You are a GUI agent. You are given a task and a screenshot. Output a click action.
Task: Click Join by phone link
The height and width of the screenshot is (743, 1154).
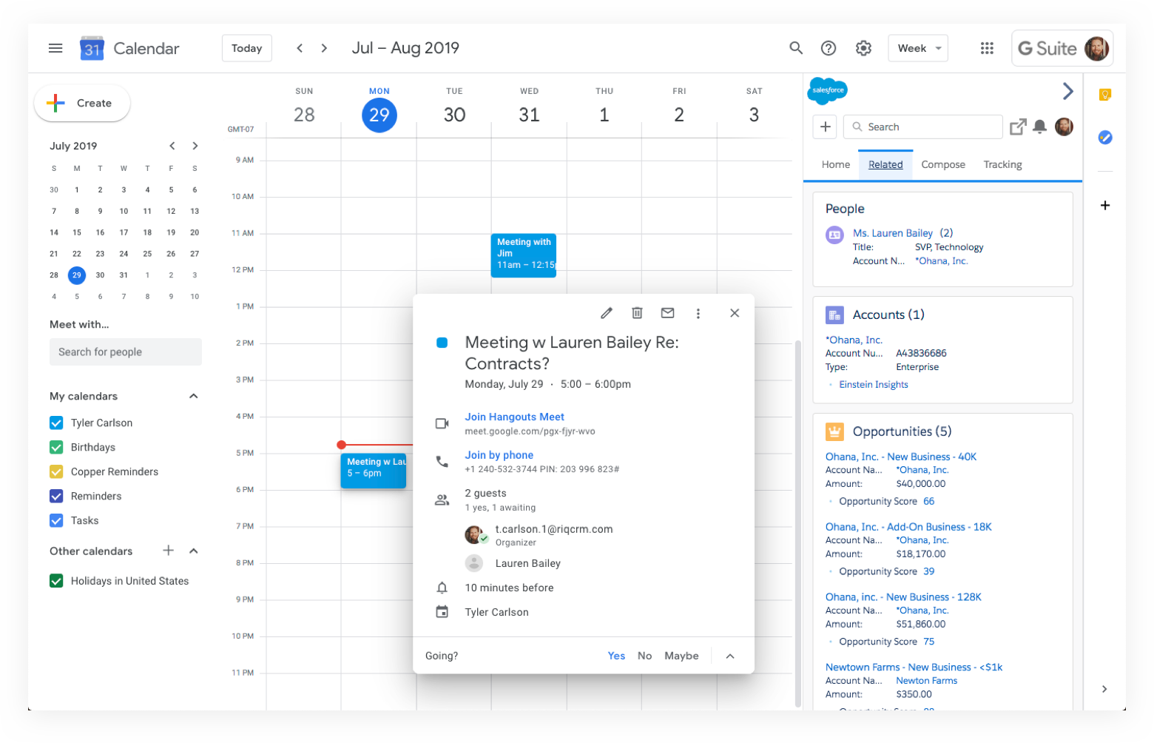tap(499, 455)
